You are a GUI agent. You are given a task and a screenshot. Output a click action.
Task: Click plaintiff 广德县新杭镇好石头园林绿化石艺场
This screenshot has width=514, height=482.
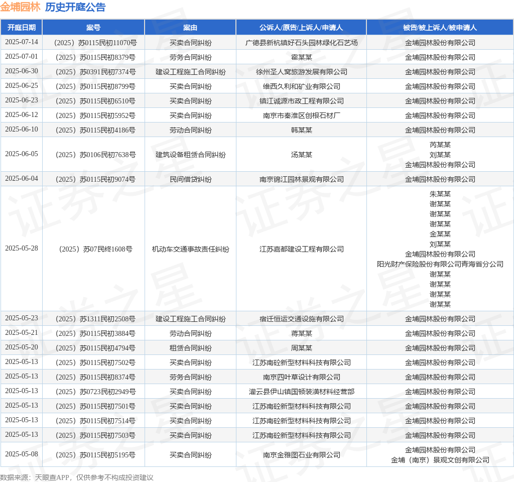click(x=301, y=43)
